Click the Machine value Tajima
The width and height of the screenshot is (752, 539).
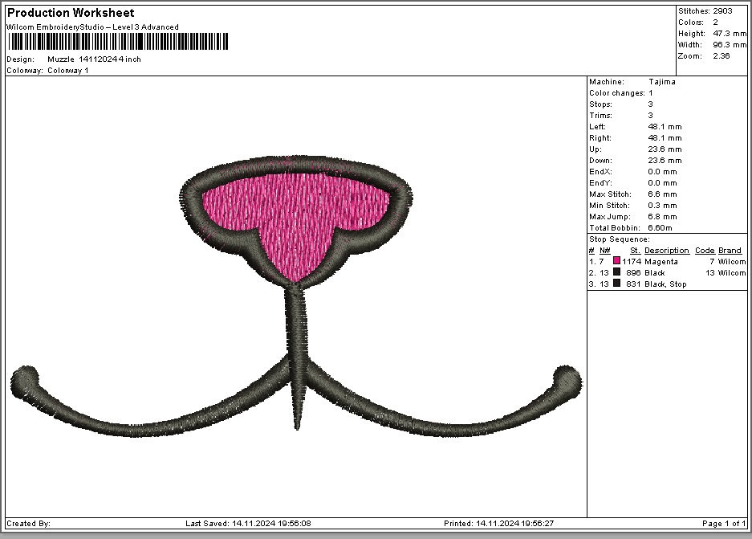pyautogui.click(x=661, y=82)
